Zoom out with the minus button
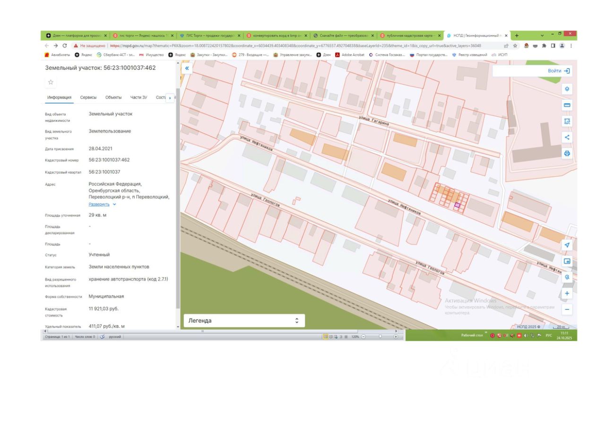Viewport: 605px width, 428px height. 567,309
